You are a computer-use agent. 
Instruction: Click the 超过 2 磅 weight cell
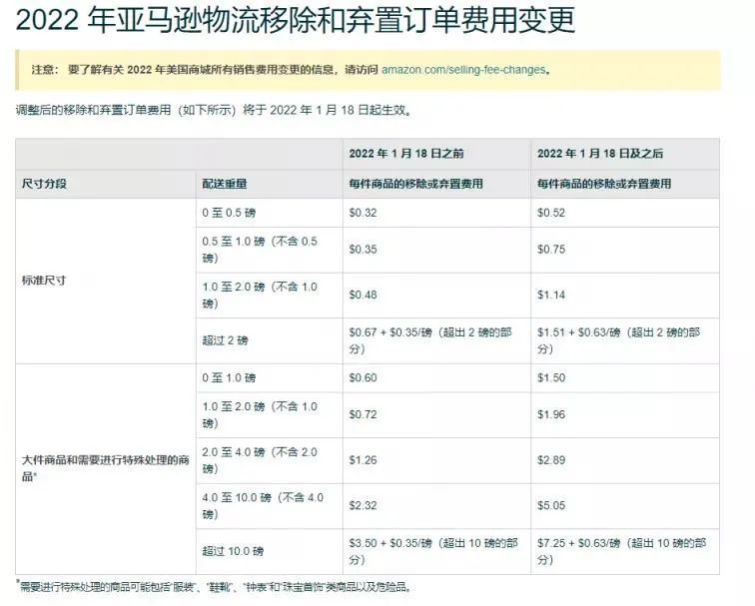pyautogui.click(x=225, y=340)
